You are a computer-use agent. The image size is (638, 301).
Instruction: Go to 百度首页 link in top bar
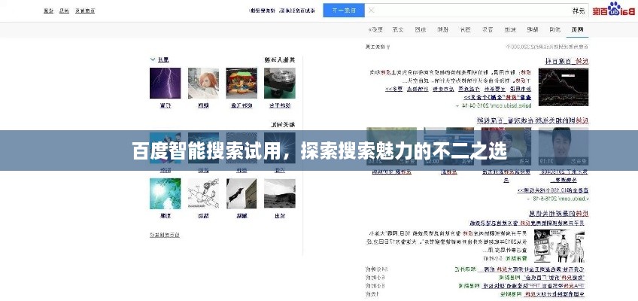[x=84, y=11]
